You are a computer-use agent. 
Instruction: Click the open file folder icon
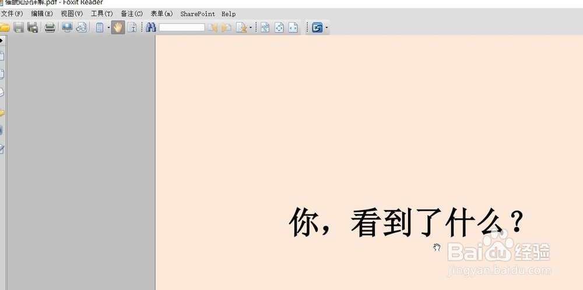[x=5, y=27]
